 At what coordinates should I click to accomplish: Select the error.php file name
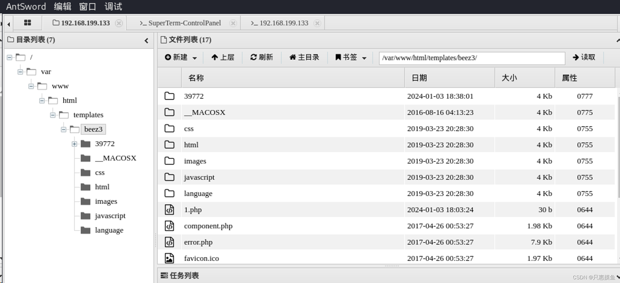[198, 242]
